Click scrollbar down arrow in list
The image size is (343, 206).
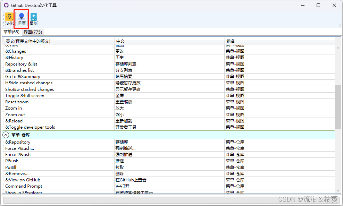point(338,190)
